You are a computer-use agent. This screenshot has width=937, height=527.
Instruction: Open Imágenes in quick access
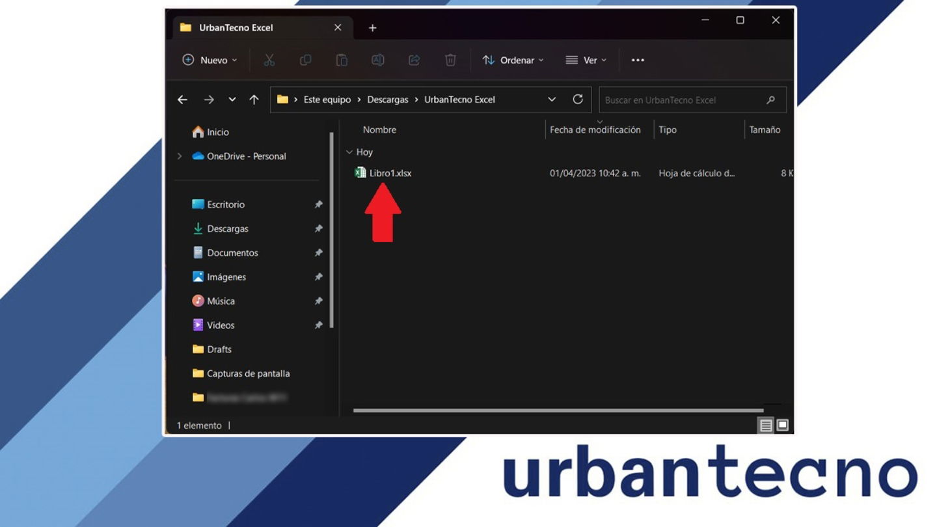click(x=219, y=277)
